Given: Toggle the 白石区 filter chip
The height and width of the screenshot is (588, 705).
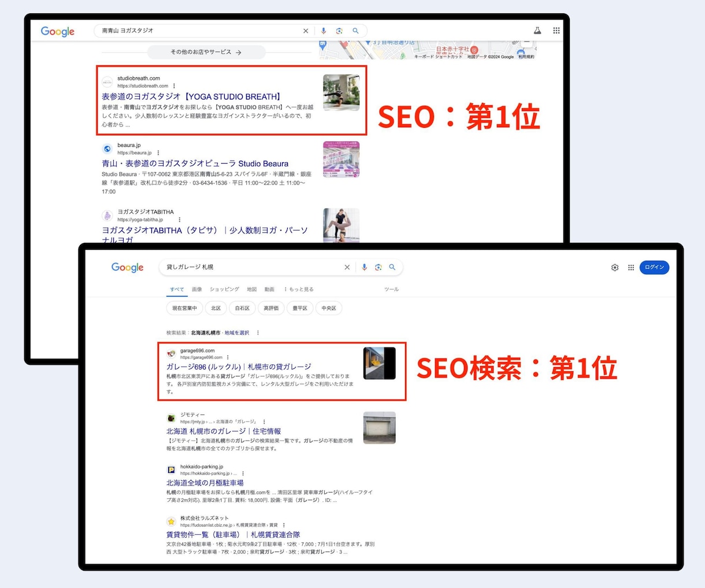Looking at the screenshot, I should 242,308.
